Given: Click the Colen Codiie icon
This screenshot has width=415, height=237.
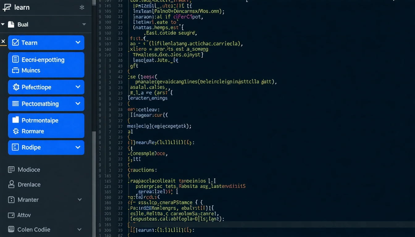Looking at the screenshot, I should point(11,229).
